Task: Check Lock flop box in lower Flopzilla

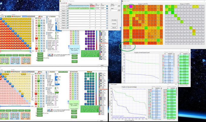Action: click(x=44, y=113)
